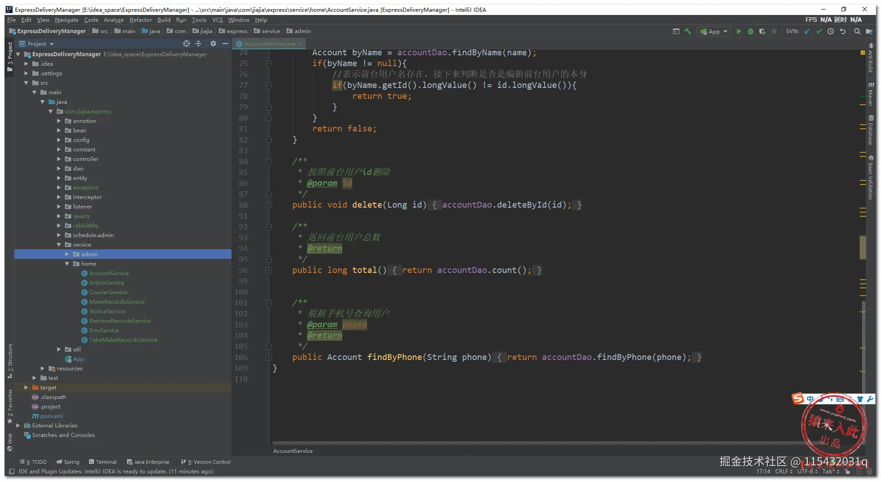
Task: Toggle the 7: Structure tool window tab
Action: 10,360
